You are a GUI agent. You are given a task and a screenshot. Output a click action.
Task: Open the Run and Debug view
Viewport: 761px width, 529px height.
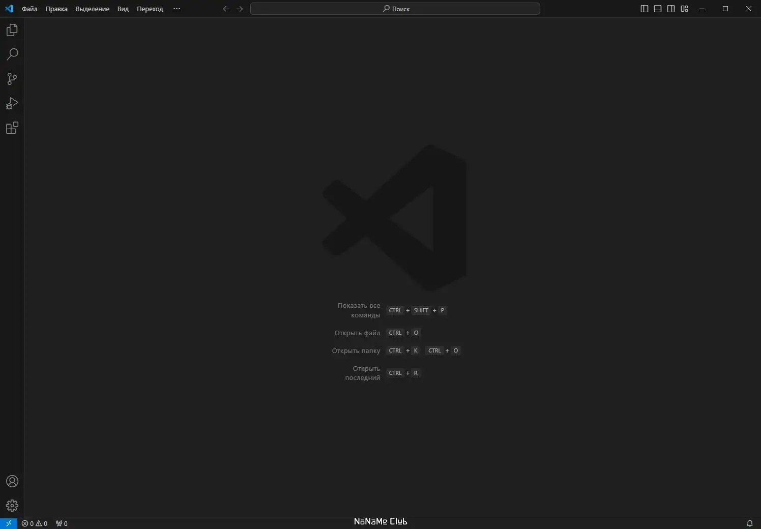click(12, 103)
